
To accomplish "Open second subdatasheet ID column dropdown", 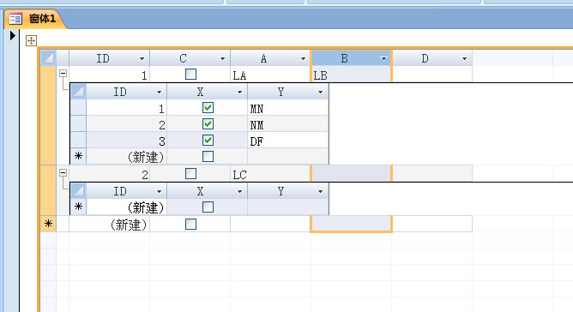I will pyautogui.click(x=159, y=191).
